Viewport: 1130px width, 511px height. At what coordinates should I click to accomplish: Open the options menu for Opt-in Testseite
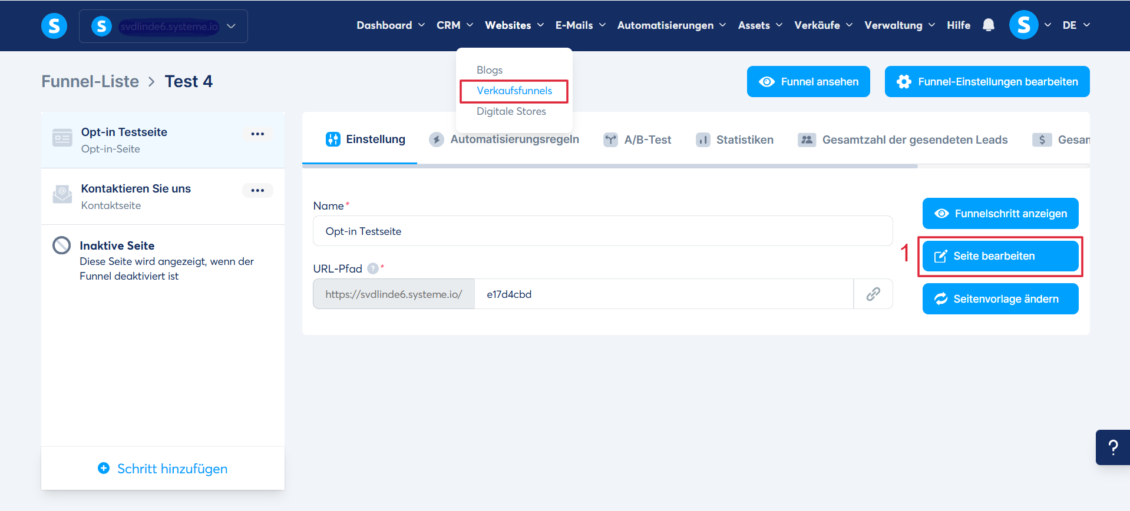(x=257, y=134)
